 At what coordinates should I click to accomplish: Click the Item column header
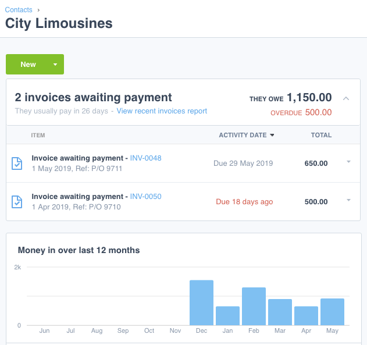[38, 135]
